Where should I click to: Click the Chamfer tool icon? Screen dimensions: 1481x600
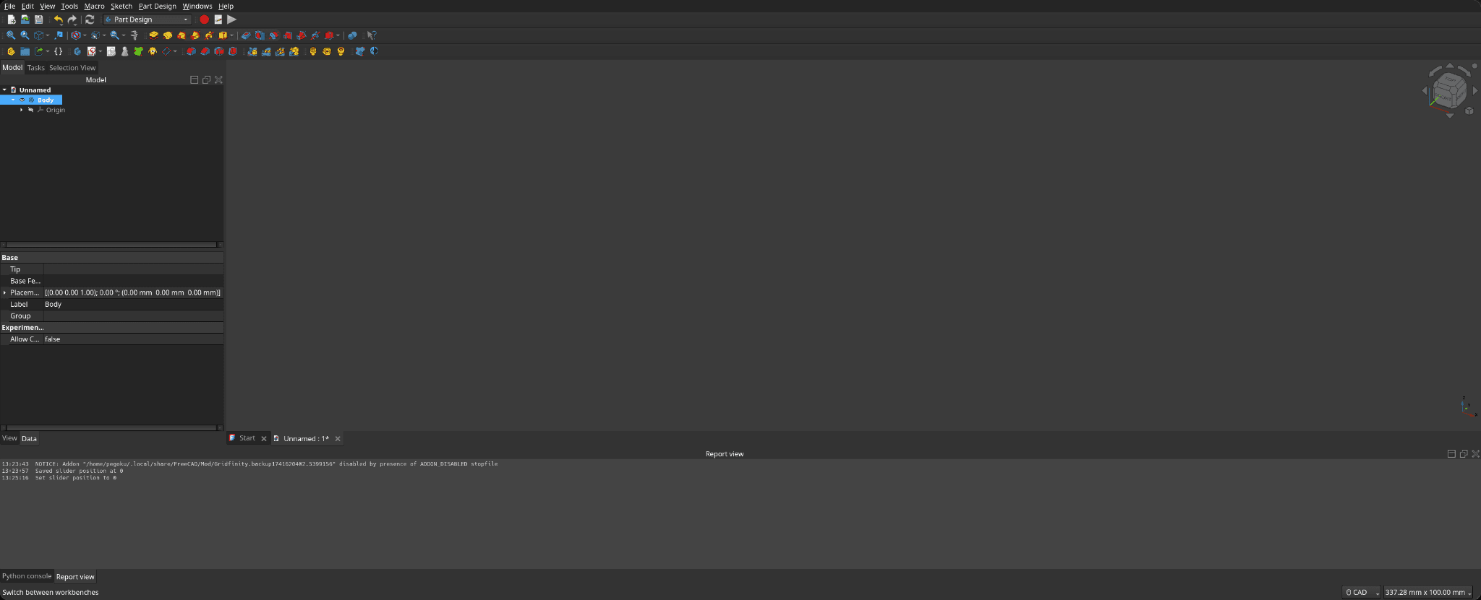click(205, 51)
